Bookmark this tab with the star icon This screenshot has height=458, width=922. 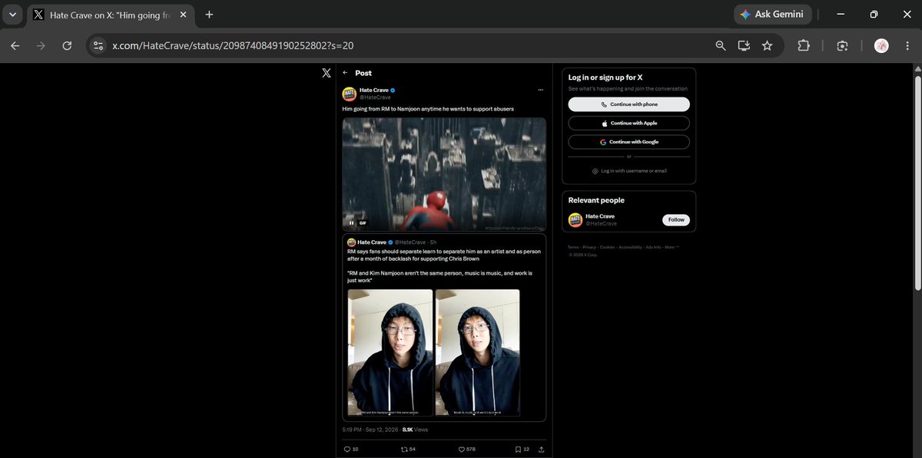coord(767,46)
